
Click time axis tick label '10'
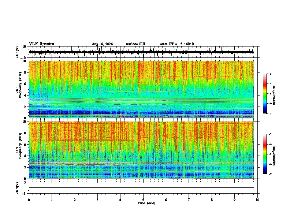tap(257, 200)
